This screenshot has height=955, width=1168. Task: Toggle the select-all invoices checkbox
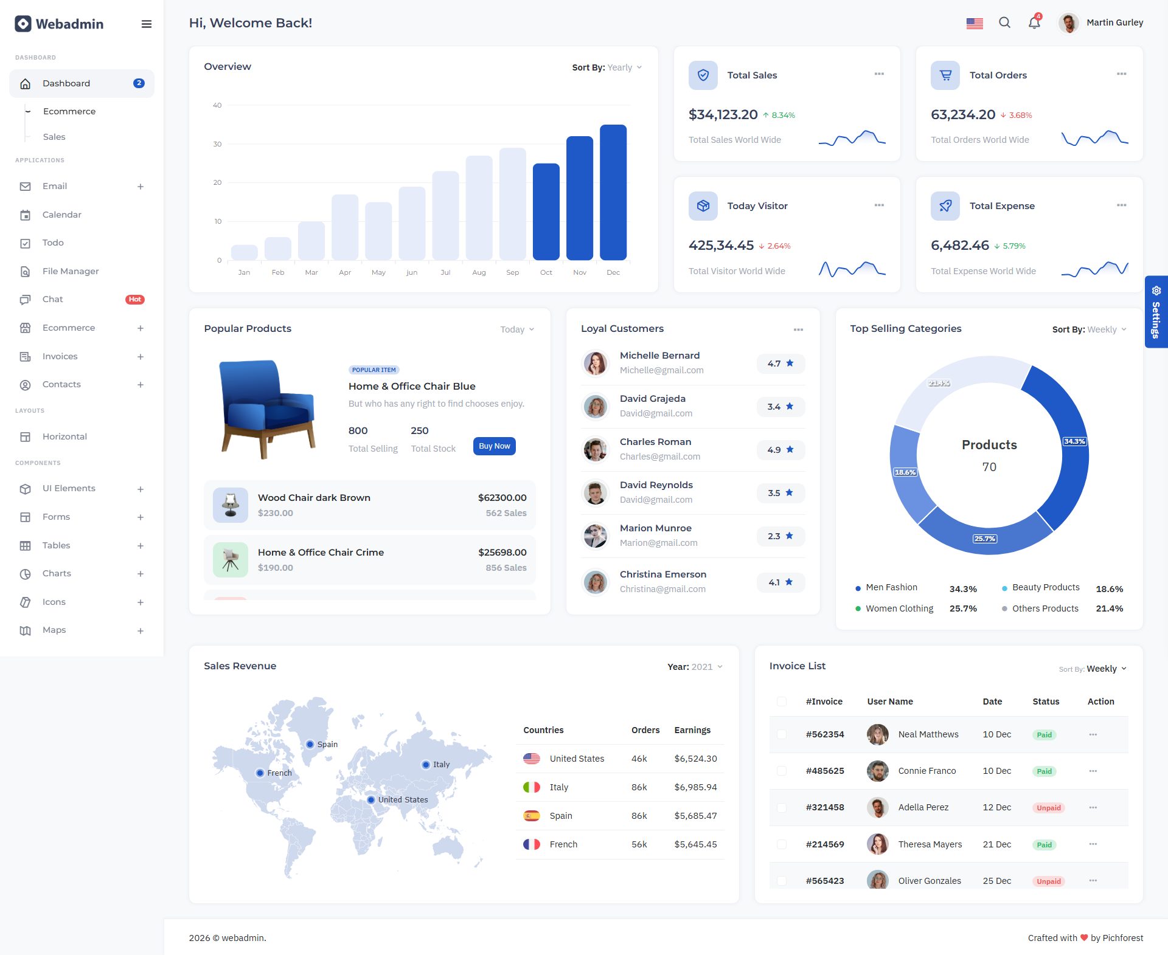782,702
